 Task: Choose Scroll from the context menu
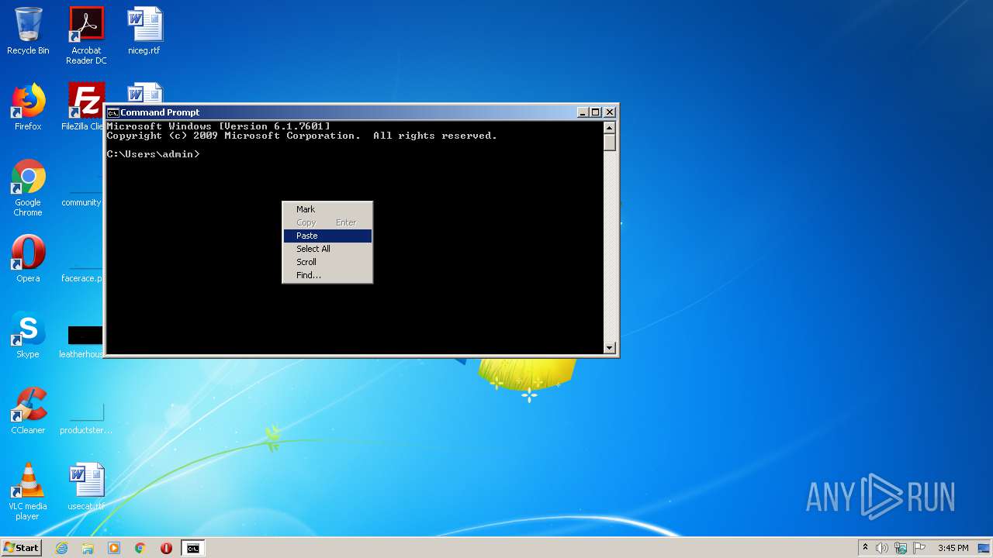pyautogui.click(x=327, y=262)
